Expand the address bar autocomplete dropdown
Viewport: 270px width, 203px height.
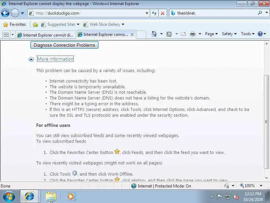(147, 13)
